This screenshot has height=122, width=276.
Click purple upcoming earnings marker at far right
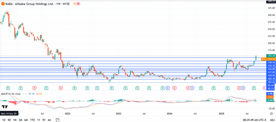pyautogui.click(x=264, y=87)
